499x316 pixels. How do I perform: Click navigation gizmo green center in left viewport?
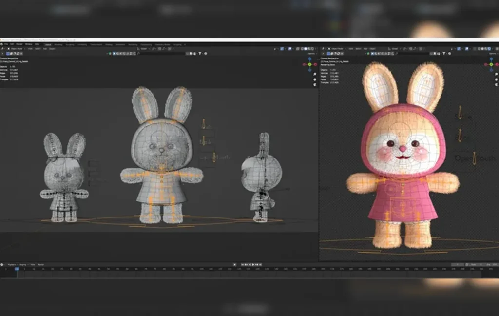(x=310, y=64)
